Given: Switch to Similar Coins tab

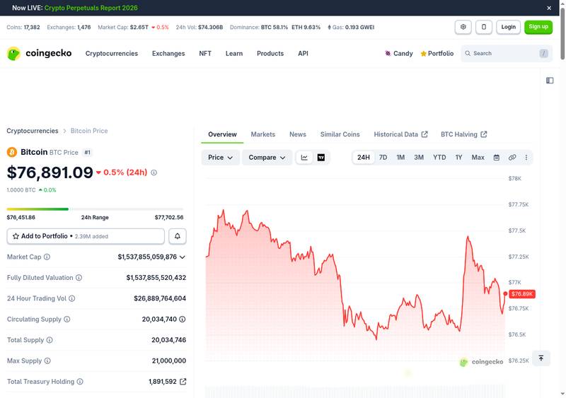Looking at the screenshot, I should coord(340,134).
